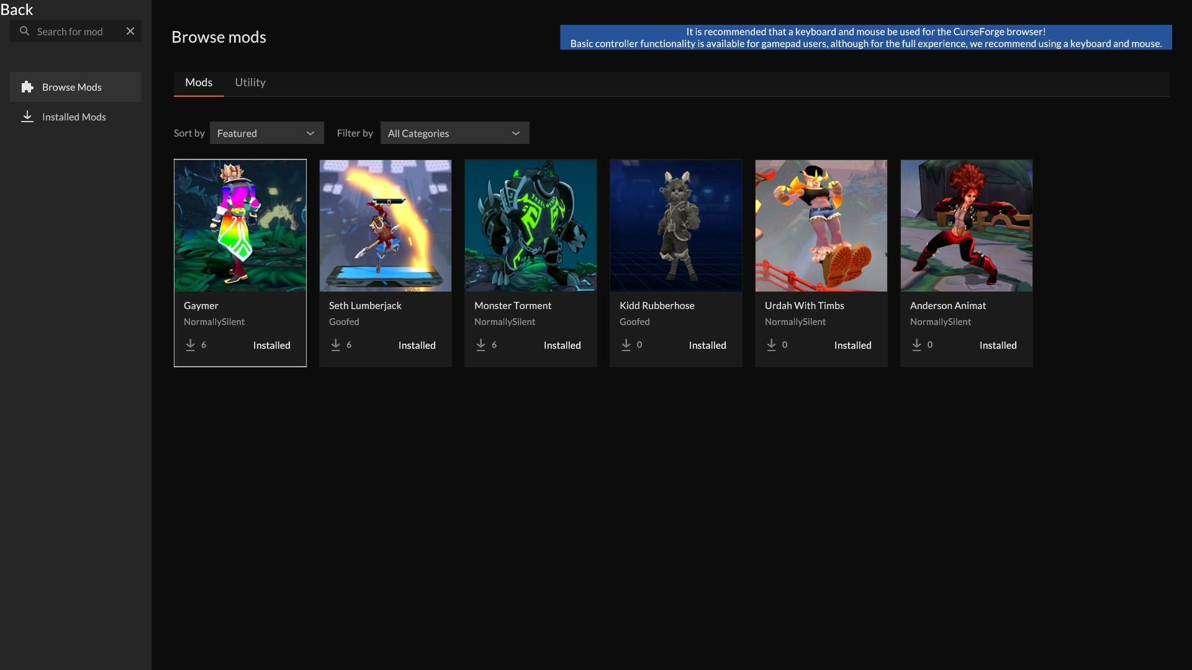Click the Urdah With Timbs download icon
The width and height of the screenshot is (1192, 670).
coord(772,345)
